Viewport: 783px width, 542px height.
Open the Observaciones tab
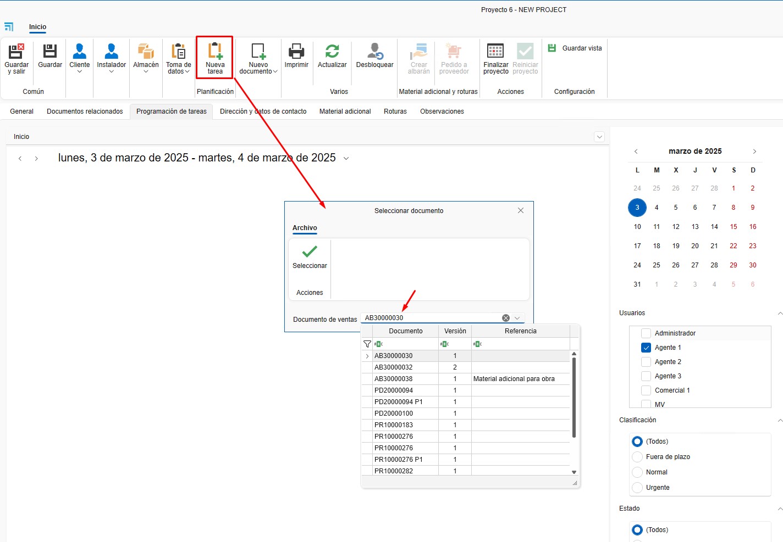pyautogui.click(x=442, y=111)
